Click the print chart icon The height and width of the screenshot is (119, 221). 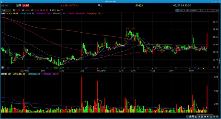[196, 117]
